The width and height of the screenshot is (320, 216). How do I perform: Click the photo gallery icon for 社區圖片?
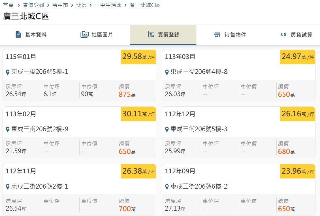click(84, 34)
